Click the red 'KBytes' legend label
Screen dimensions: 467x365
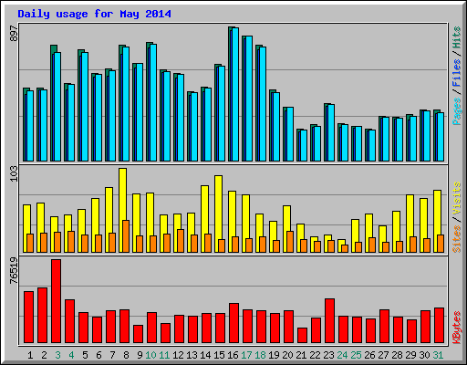pyautogui.click(x=456, y=328)
